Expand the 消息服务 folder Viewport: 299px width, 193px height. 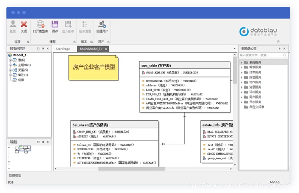tap(242, 87)
